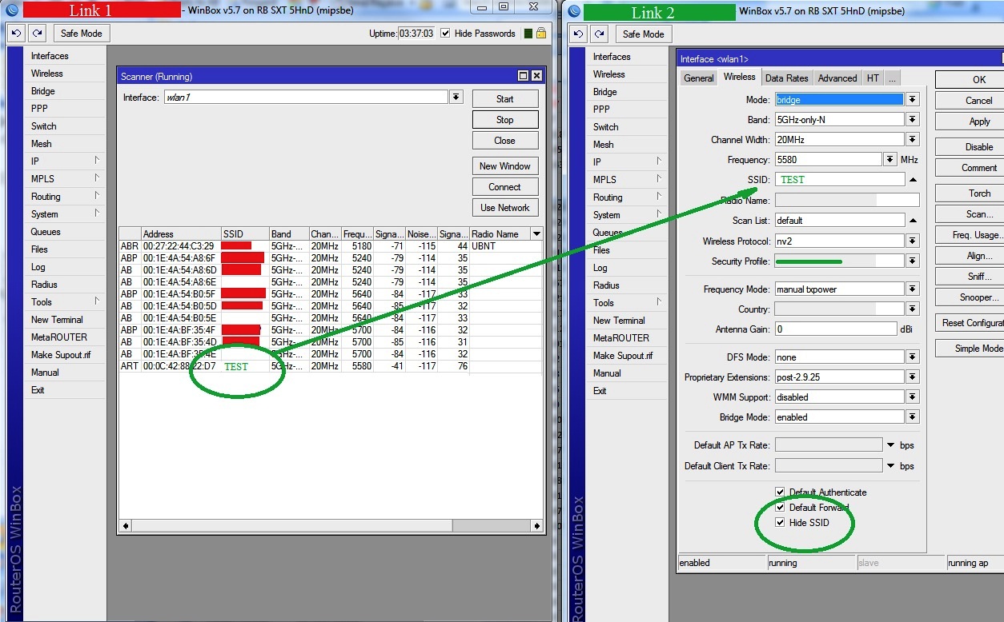The width and height of the screenshot is (1004, 622).
Task: Click the New Window button
Action: click(504, 166)
